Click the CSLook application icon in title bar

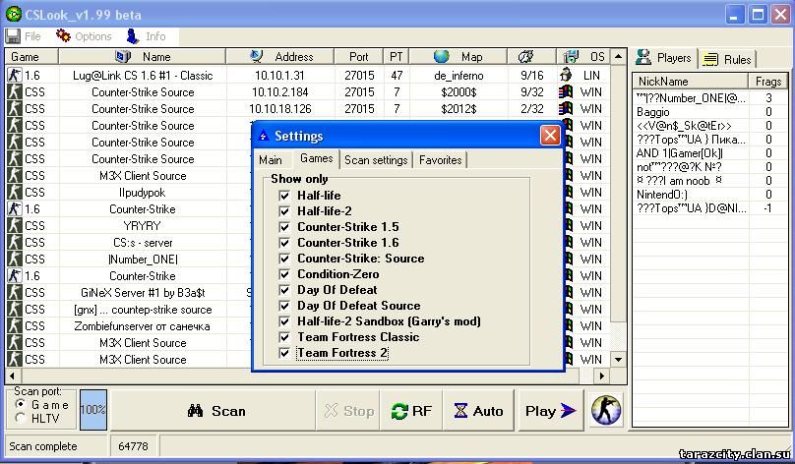coord(13,14)
